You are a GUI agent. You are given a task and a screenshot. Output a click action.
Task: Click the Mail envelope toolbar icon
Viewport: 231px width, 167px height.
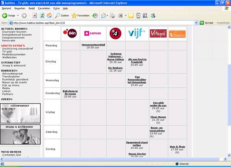tap(103, 15)
